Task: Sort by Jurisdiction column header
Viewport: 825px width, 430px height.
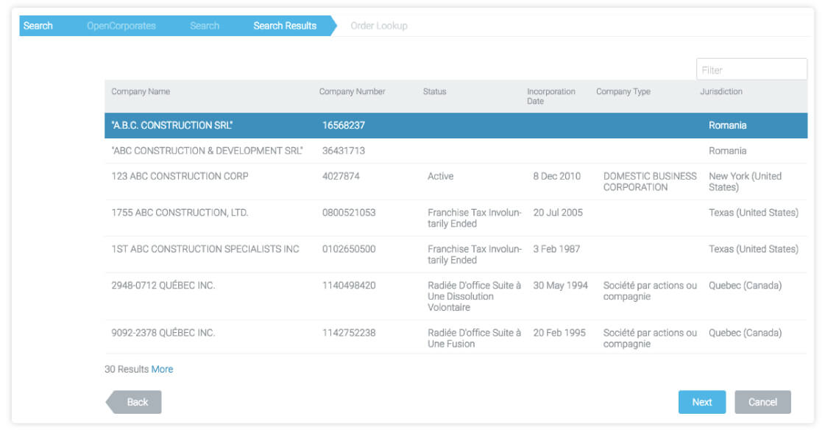Action: tap(720, 91)
